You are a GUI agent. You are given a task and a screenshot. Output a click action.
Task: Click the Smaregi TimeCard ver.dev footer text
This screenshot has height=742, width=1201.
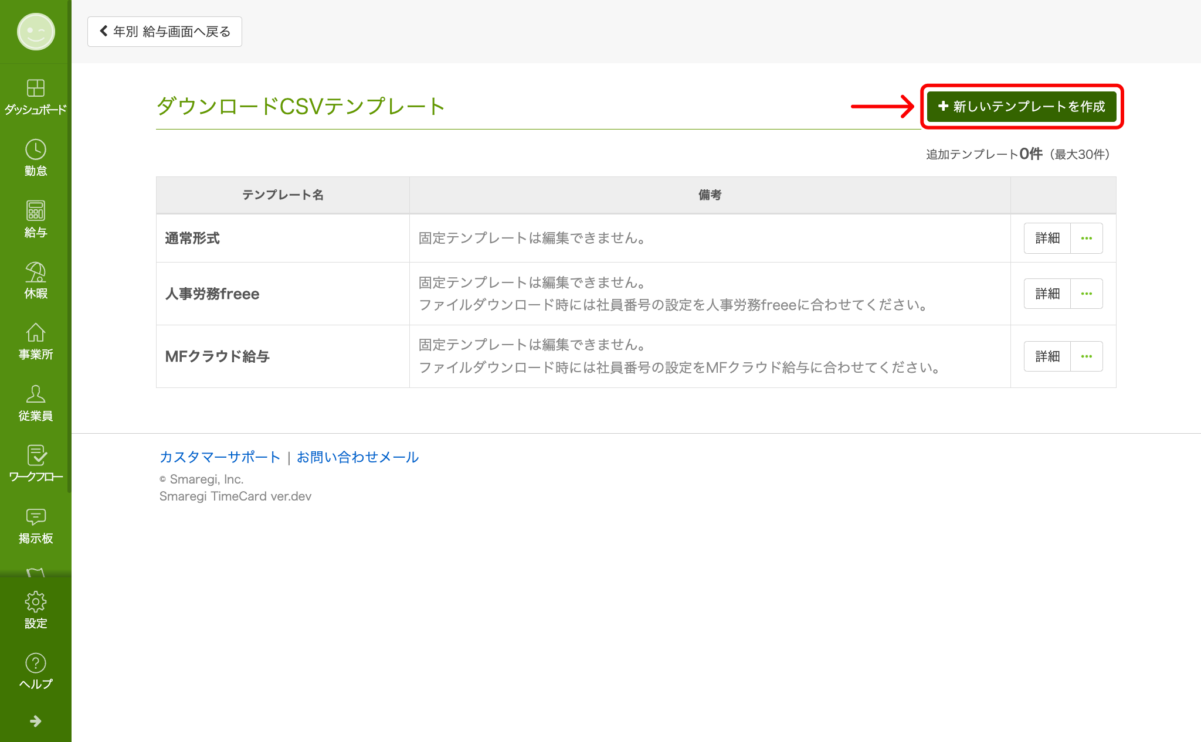(x=235, y=496)
